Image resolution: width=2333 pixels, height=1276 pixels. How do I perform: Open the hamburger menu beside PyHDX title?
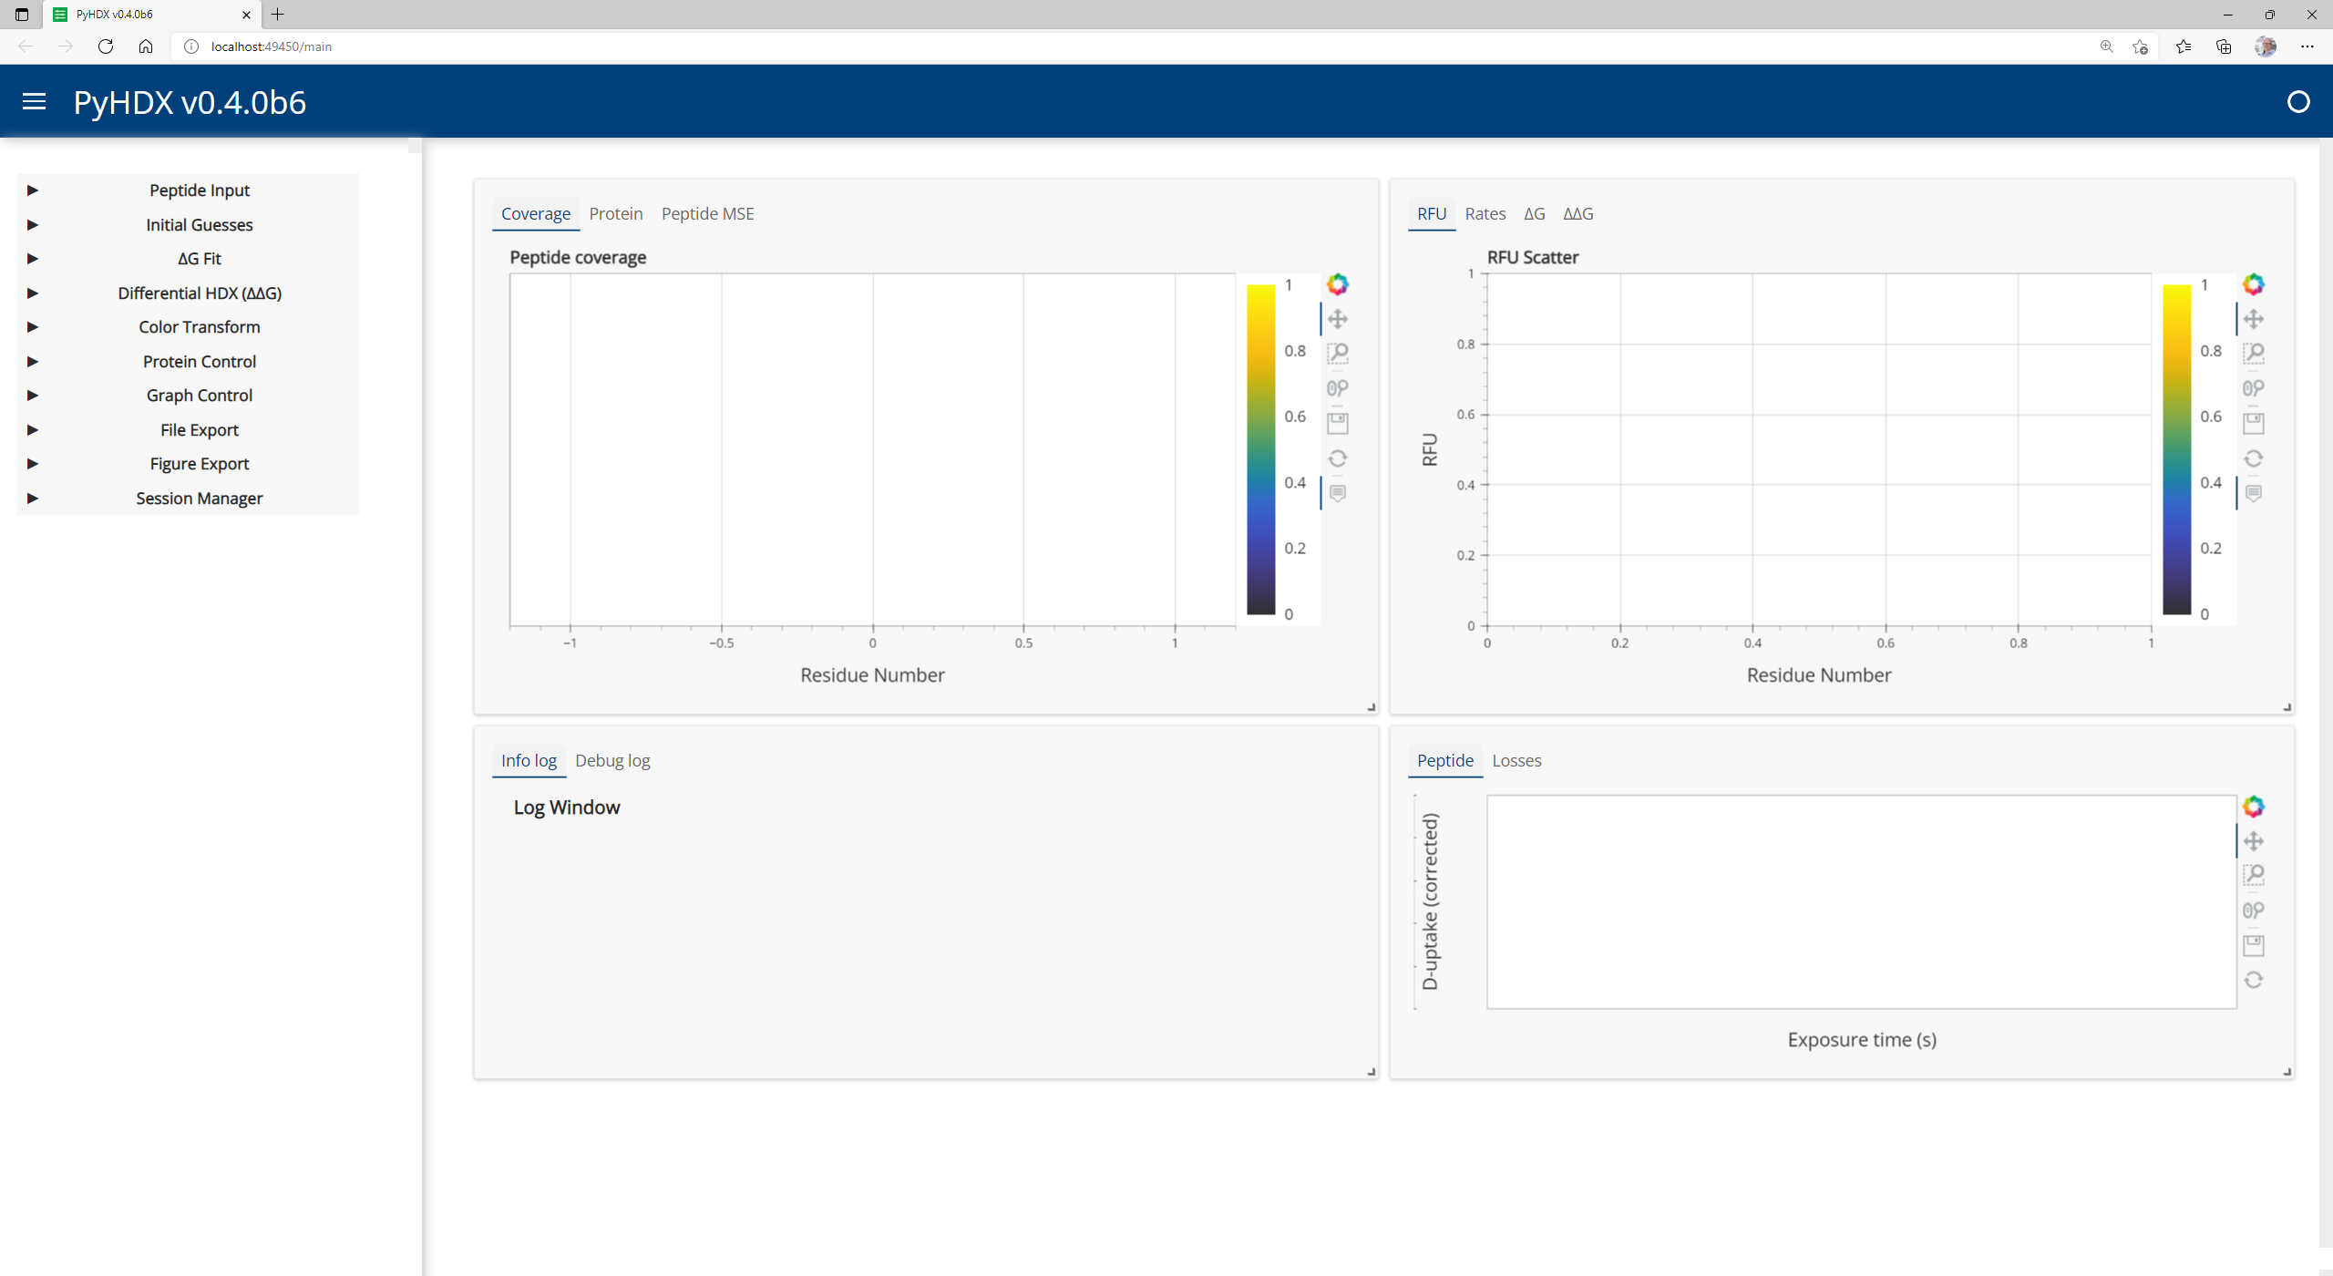click(33, 101)
